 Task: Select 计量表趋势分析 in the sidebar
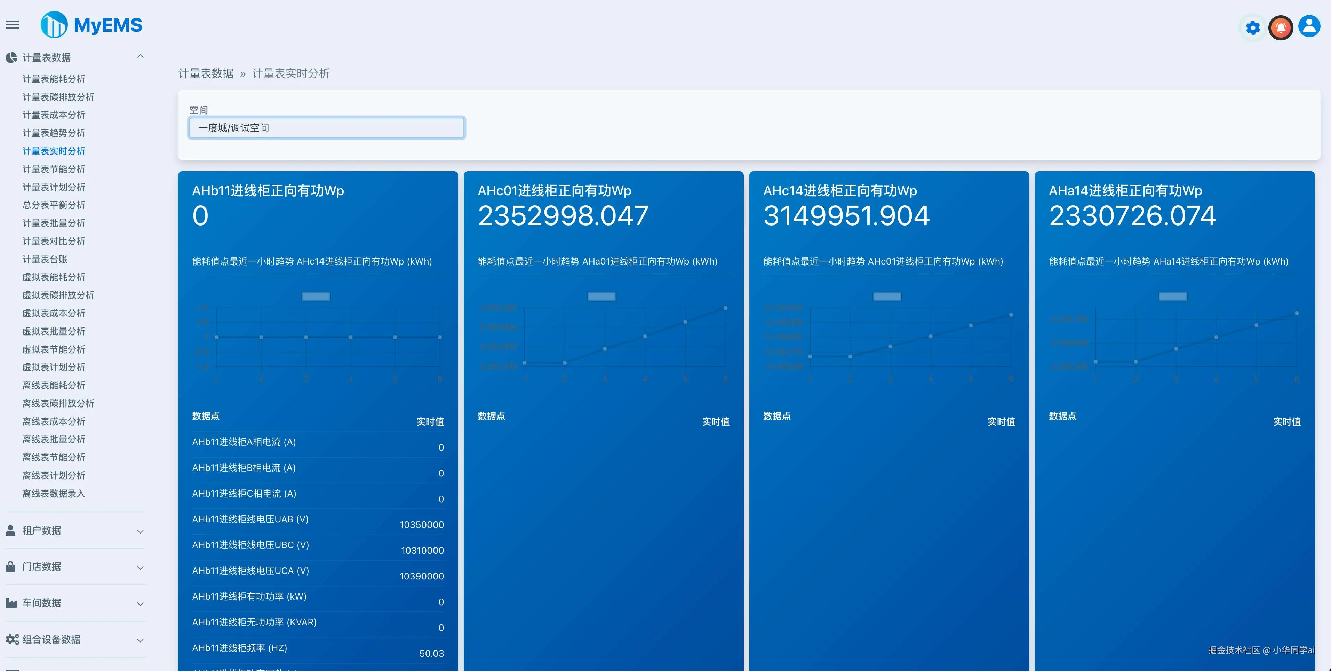click(54, 133)
